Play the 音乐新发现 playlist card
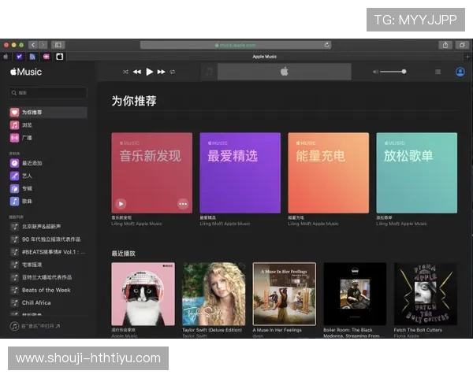 tap(121, 204)
